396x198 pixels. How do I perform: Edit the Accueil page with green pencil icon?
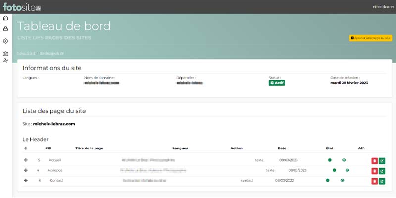coord(382,161)
